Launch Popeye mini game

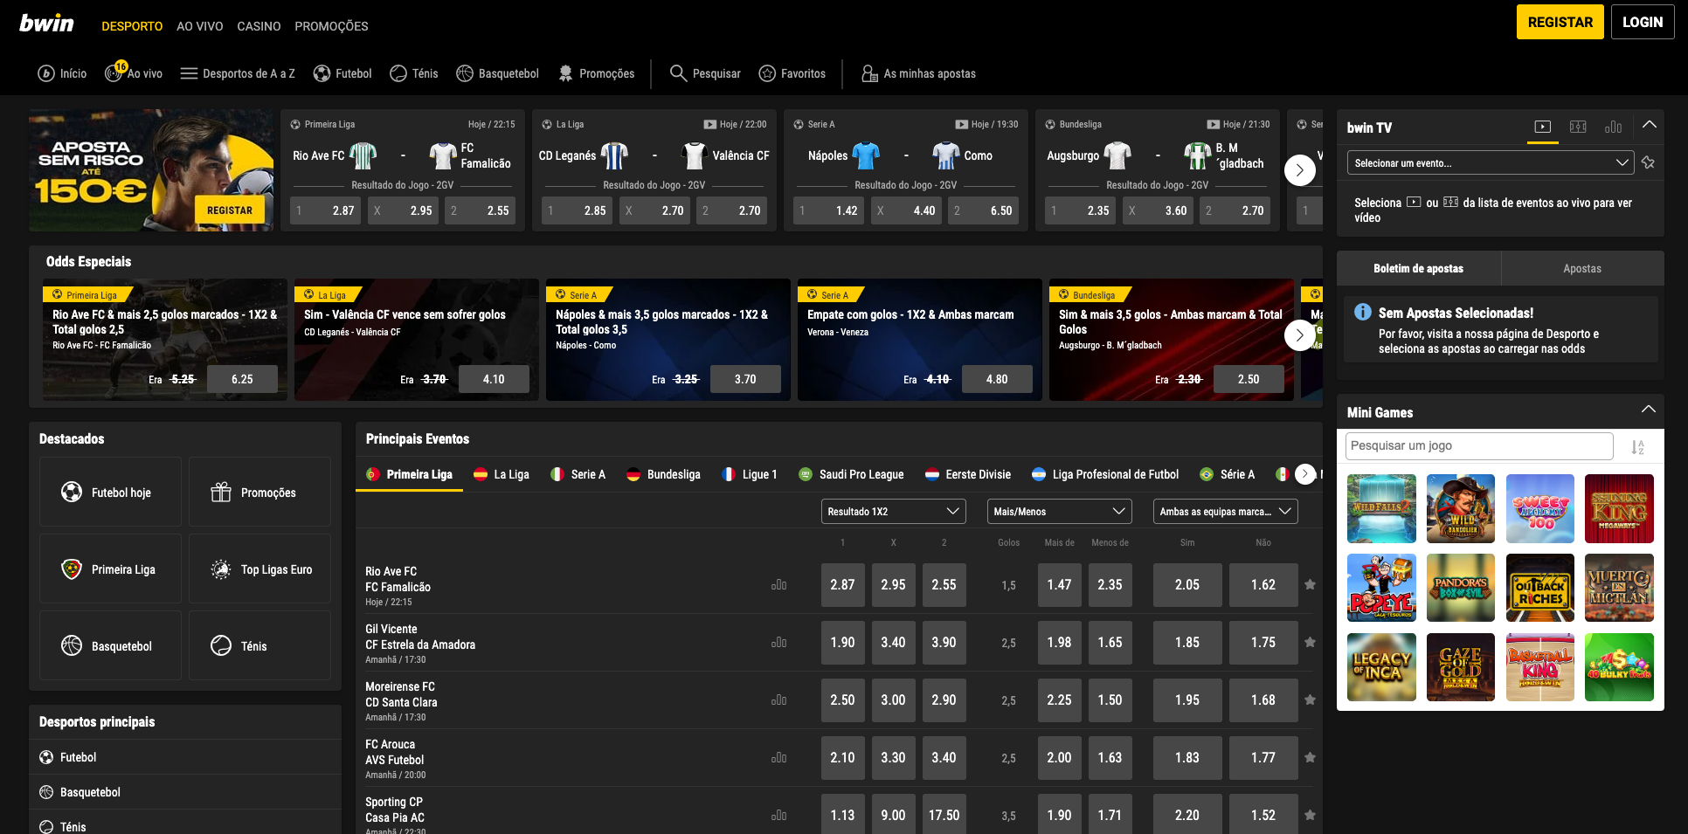pos(1381,588)
